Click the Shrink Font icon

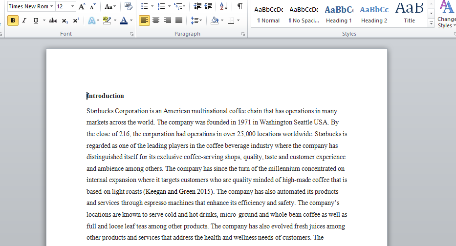coord(93,6)
